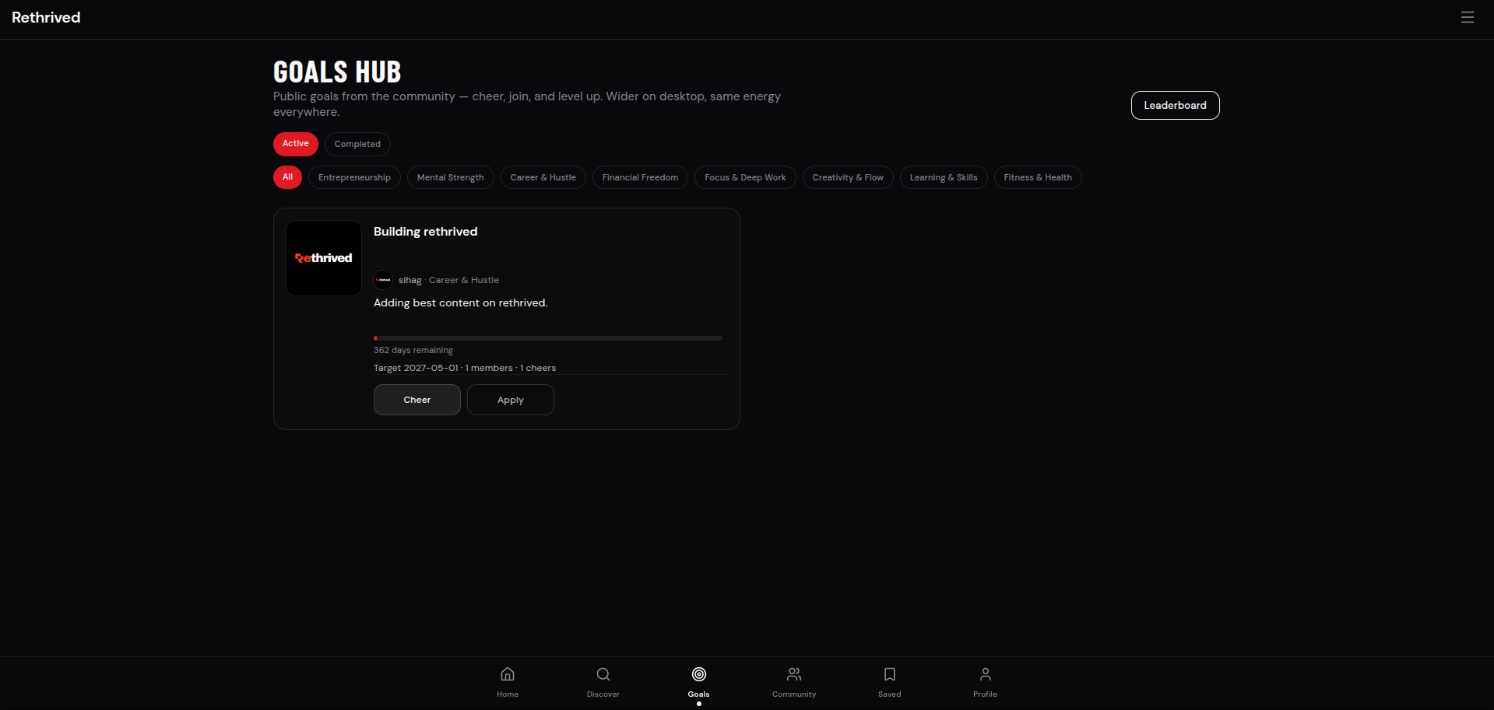The height and width of the screenshot is (710, 1494).
Task: Click the goal progress bar
Action: pyautogui.click(x=548, y=338)
